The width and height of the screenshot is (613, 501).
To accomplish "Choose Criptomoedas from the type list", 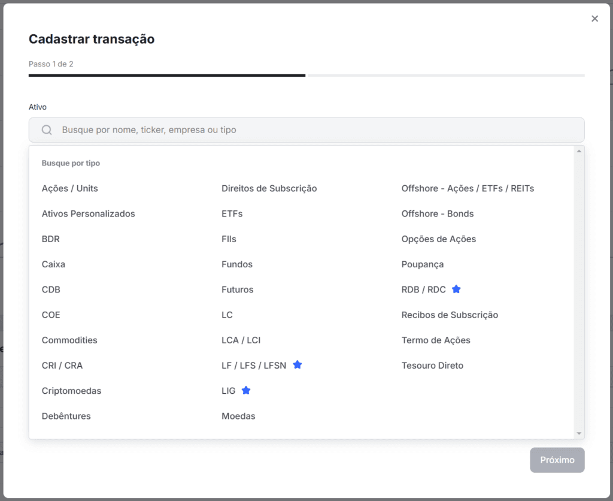I will click(71, 391).
